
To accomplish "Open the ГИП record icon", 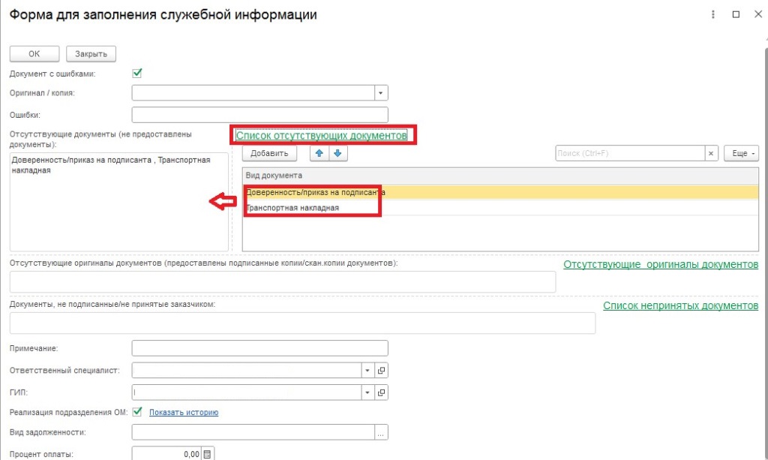I will point(381,392).
